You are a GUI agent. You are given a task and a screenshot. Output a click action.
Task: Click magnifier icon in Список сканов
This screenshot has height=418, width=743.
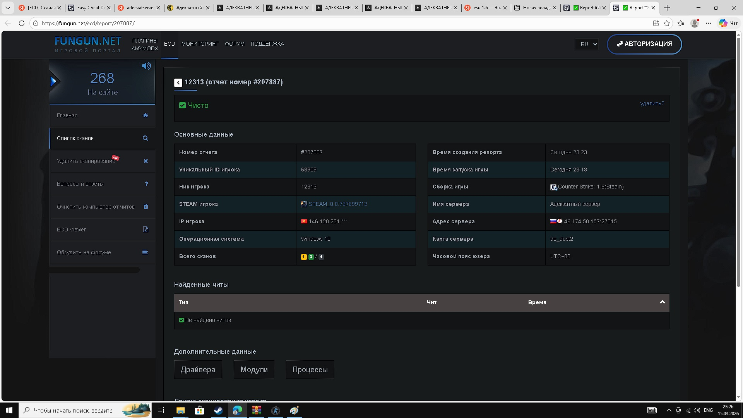coord(146,138)
